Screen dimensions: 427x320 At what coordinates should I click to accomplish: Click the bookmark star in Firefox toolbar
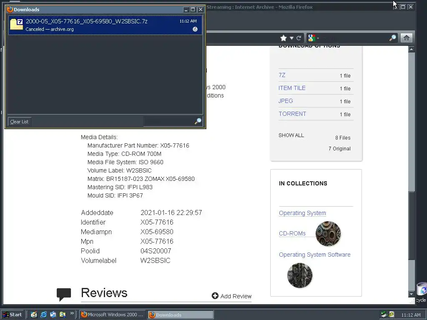(284, 38)
